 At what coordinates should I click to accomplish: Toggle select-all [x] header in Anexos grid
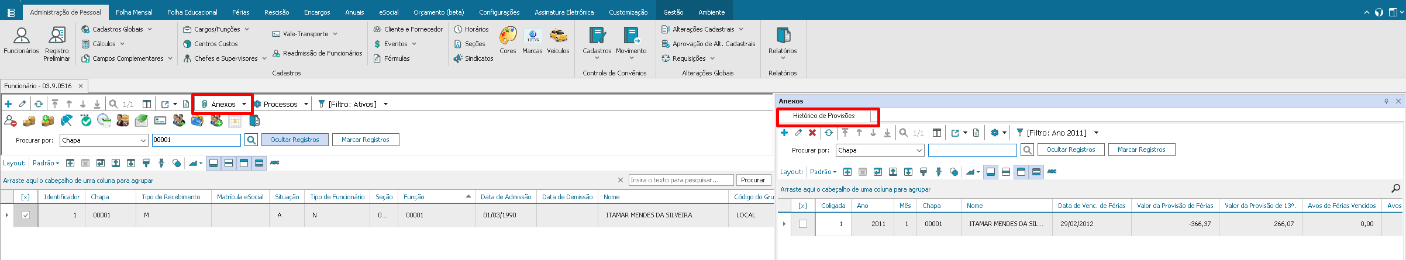(802, 206)
